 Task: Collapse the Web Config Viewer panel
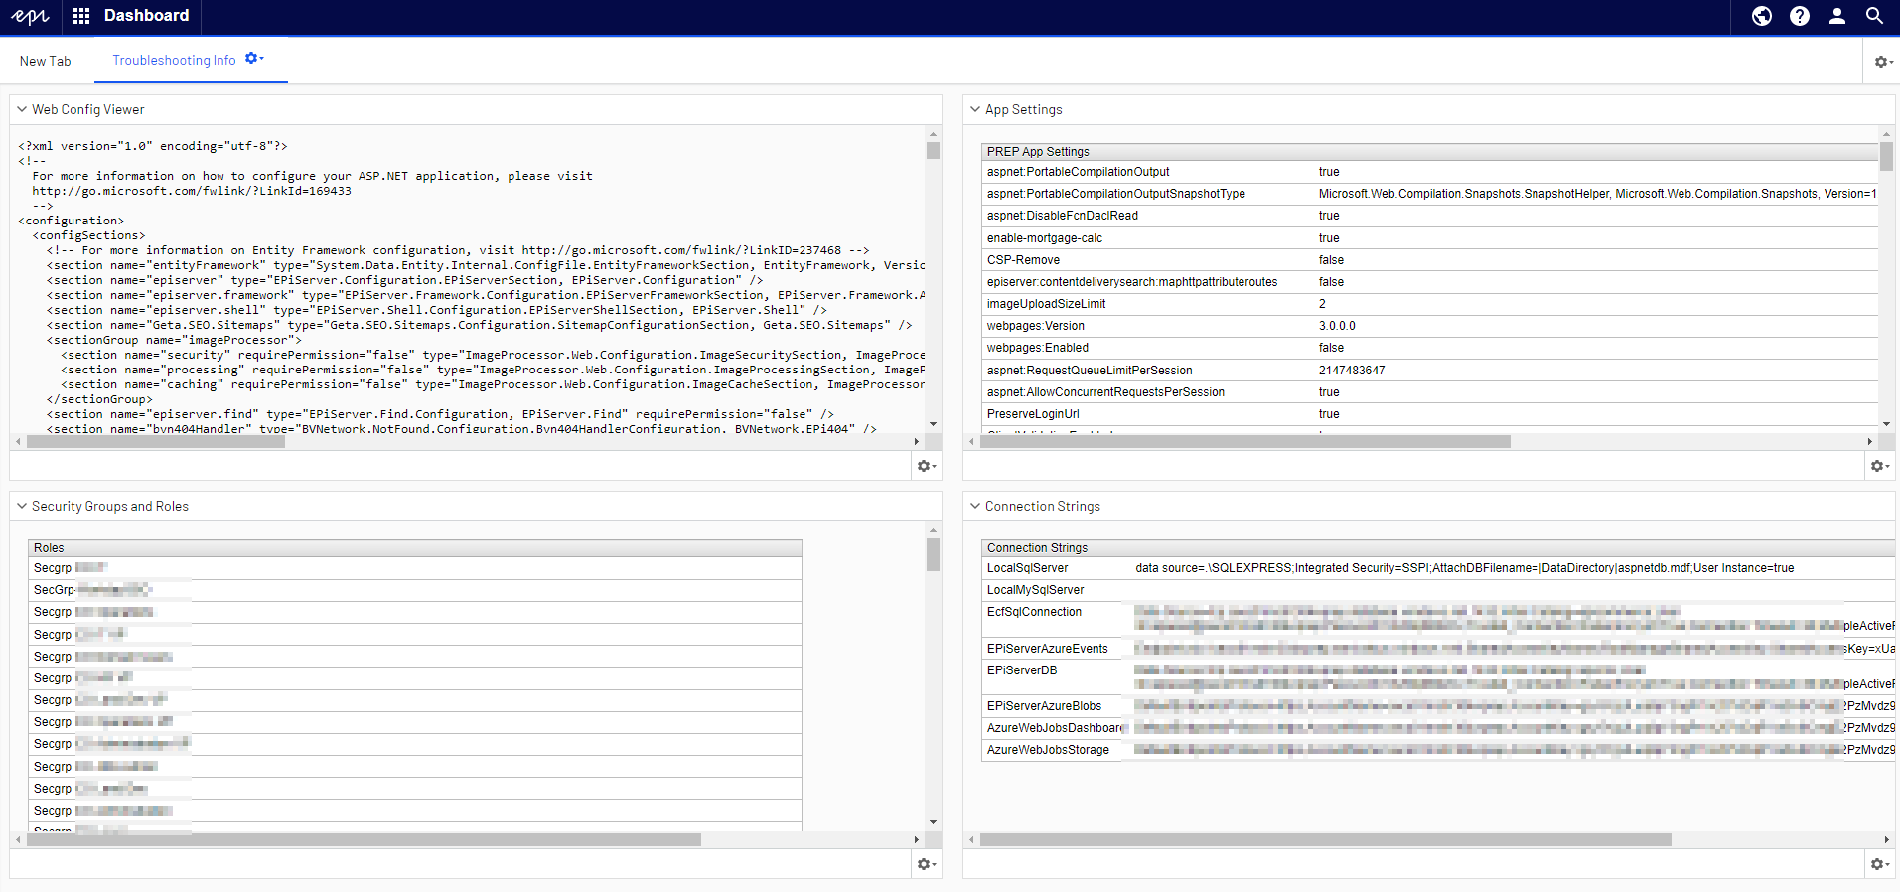pos(22,109)
